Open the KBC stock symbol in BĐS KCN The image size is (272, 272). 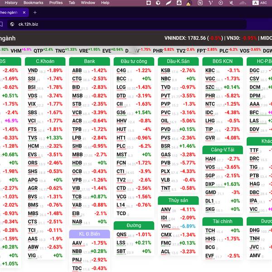[210, 70]
